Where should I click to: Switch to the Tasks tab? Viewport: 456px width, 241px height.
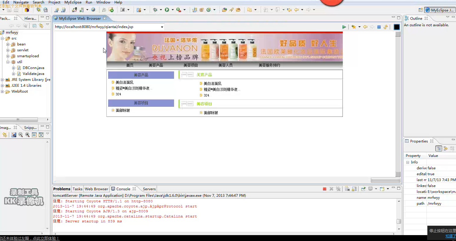coord(77,189)
